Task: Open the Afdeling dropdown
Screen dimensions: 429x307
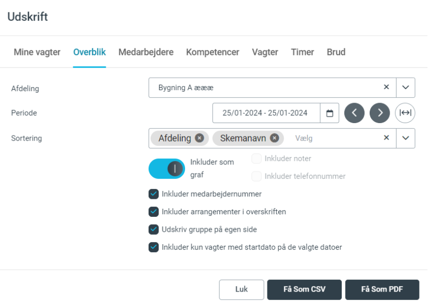Action: click(x=404, y=87)
